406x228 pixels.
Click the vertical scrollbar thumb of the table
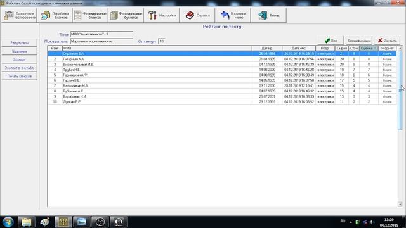point(400,91)
